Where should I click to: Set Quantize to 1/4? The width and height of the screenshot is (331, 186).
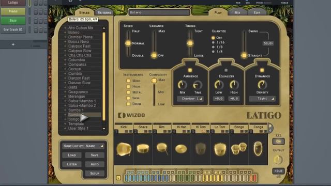click(213, 52)
